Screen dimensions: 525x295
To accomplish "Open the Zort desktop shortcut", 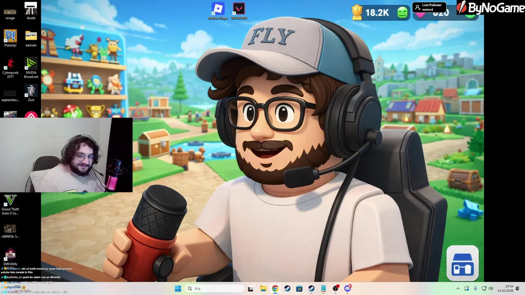I will tap(31, 93).
